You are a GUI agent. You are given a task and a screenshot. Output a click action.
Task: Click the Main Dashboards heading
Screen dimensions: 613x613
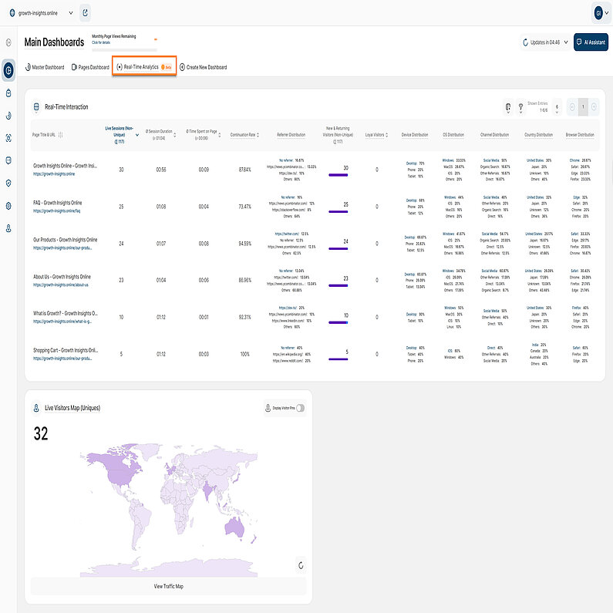(54, 42)
